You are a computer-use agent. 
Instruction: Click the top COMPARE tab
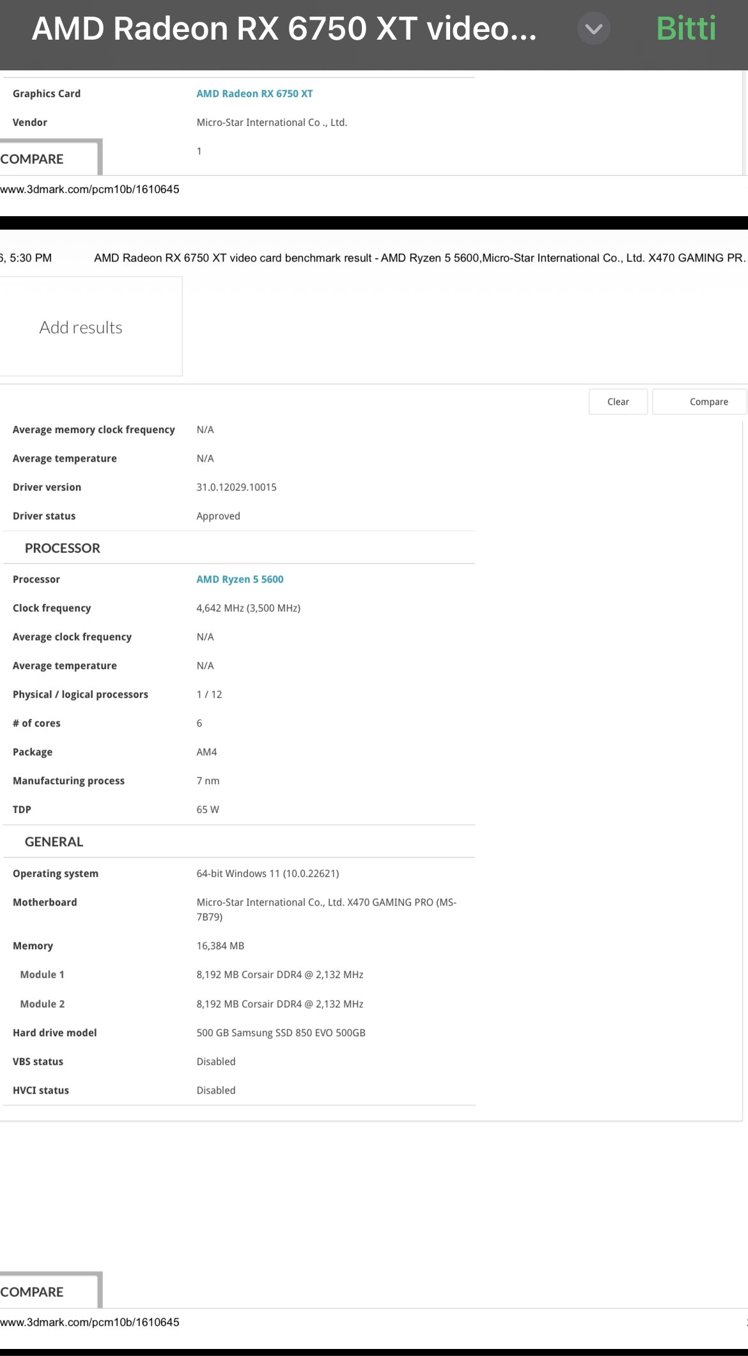(50, 157)
